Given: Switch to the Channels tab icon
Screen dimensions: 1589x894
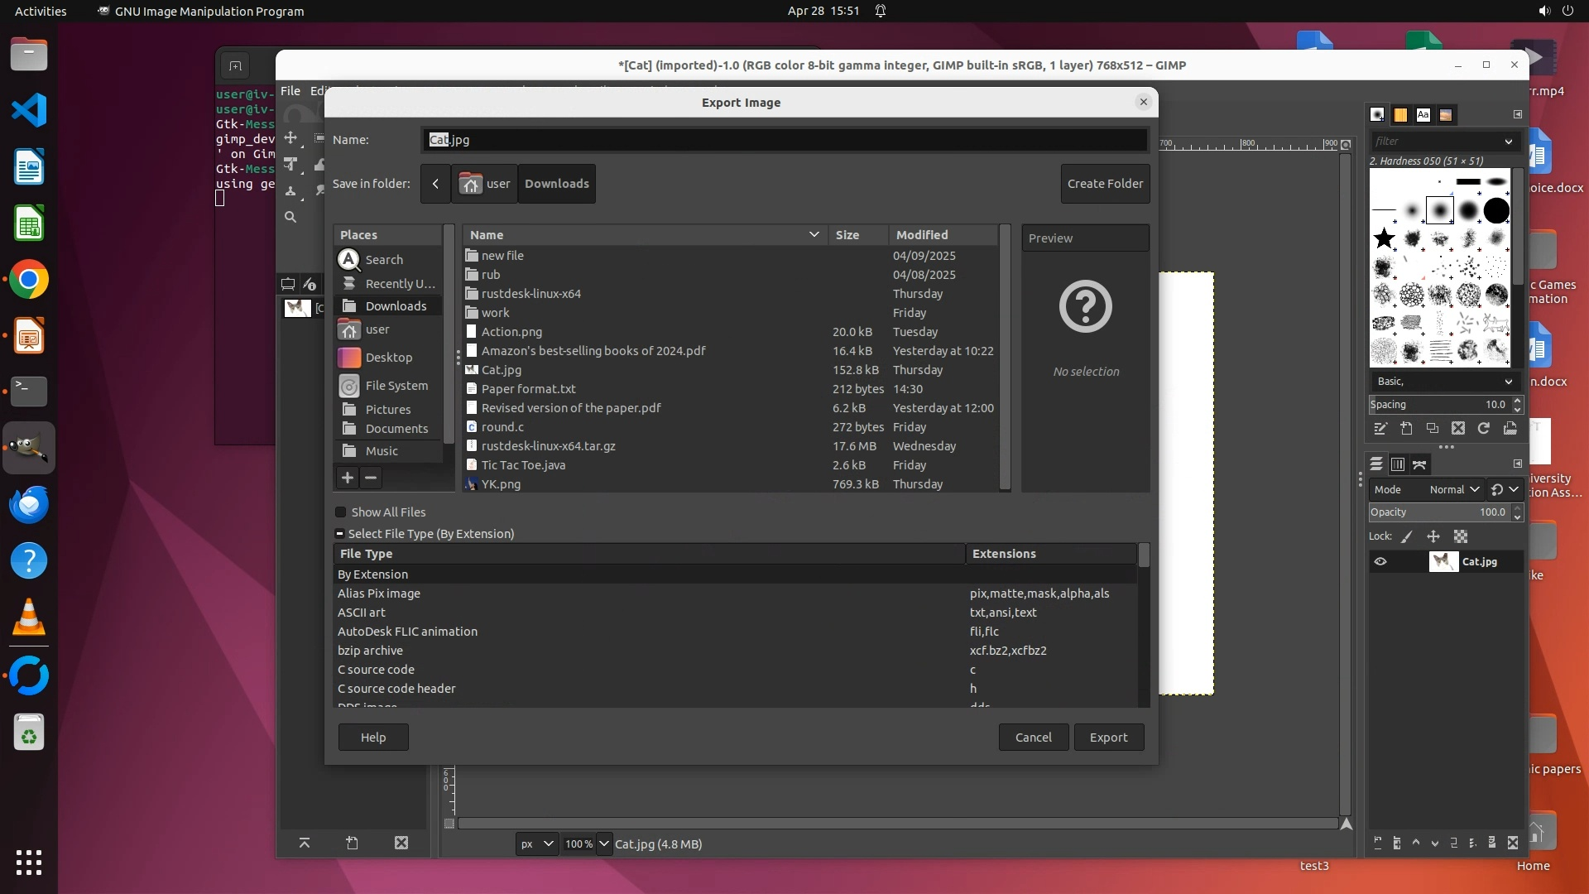Looking at the screenshot, I should [1398, 464].
